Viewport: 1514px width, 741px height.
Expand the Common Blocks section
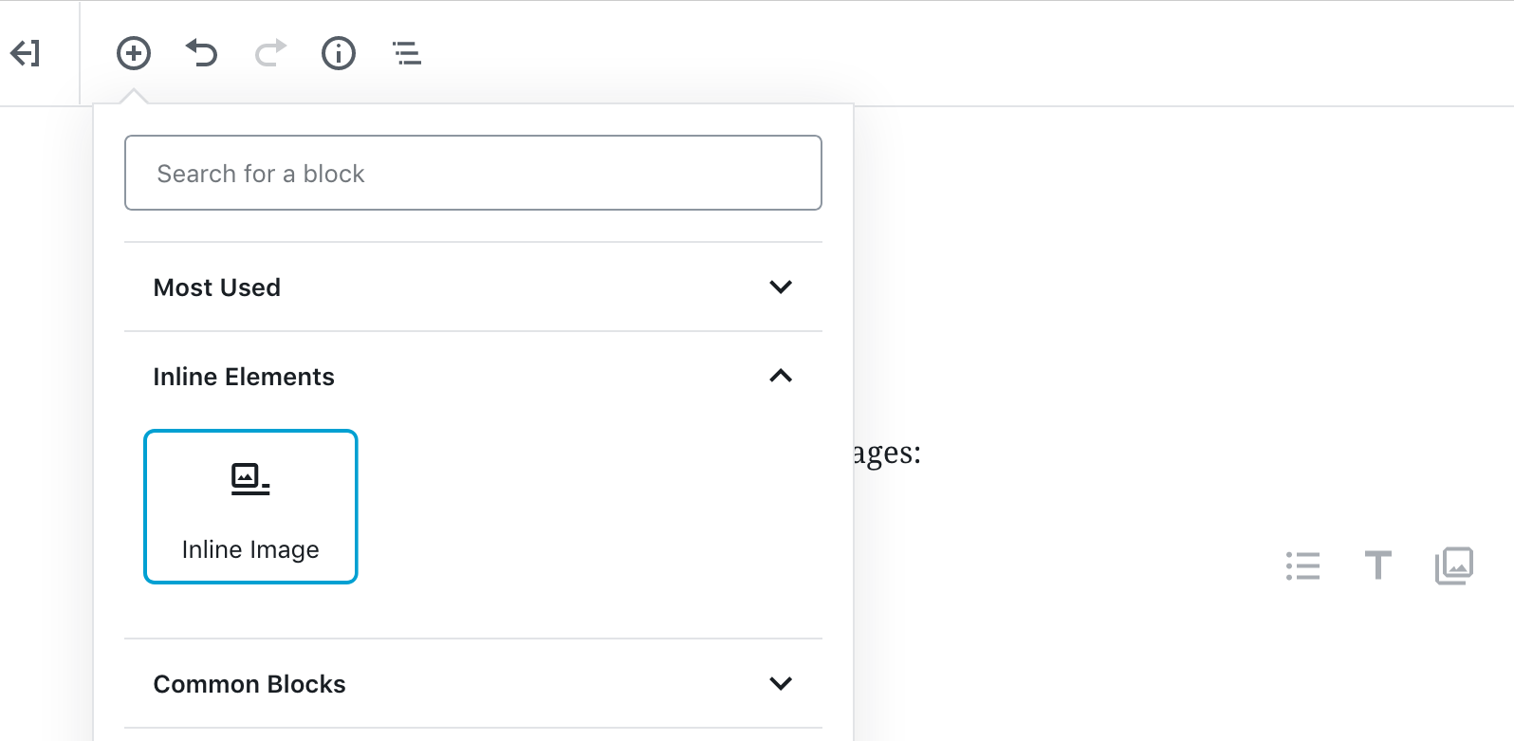[x=780, y=683]
